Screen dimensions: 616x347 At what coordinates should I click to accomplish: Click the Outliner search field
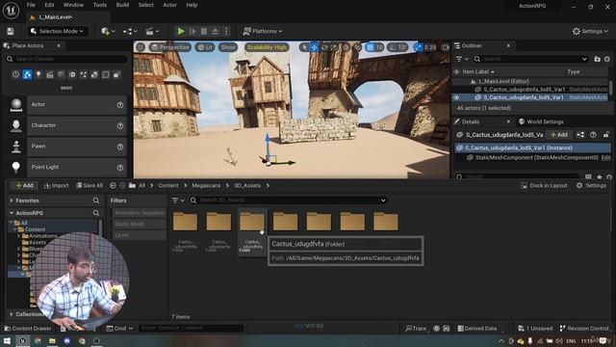click(530, 59)
